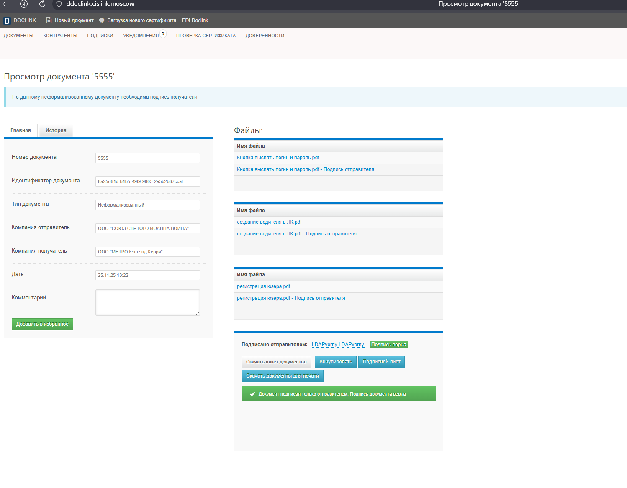Go to the КОНТРАГЕНТЫ menu item

point(60,36)
